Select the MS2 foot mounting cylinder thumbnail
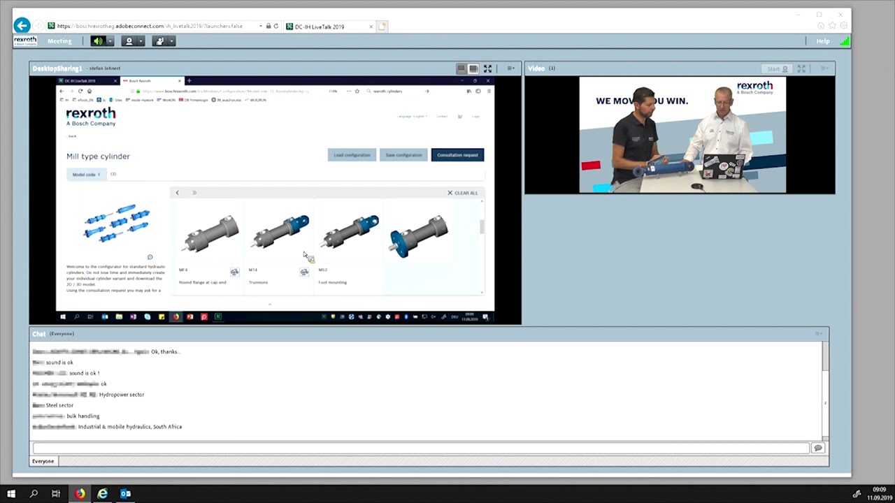Image resolution: width=895 pixels, height=503 pixels. pos(350,233)
